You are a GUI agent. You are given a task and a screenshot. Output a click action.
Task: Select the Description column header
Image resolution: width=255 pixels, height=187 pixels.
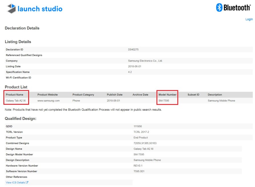(215, 94)
